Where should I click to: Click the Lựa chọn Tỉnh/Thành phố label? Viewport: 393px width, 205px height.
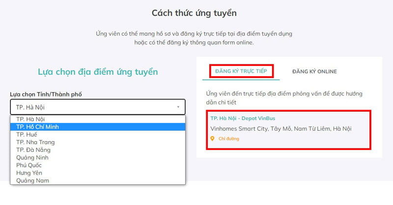(x=49, y=93)
